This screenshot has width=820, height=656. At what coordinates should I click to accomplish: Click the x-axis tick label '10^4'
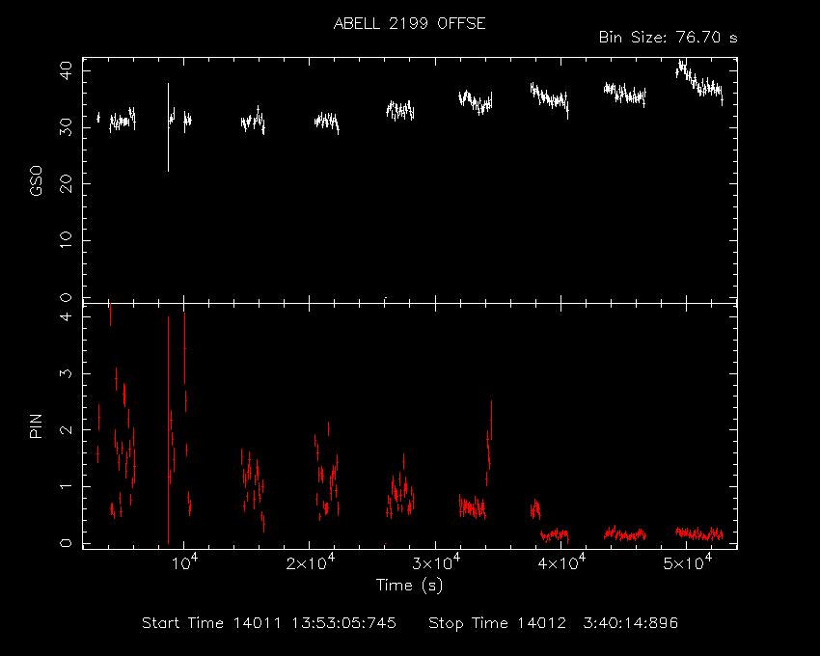184,562
